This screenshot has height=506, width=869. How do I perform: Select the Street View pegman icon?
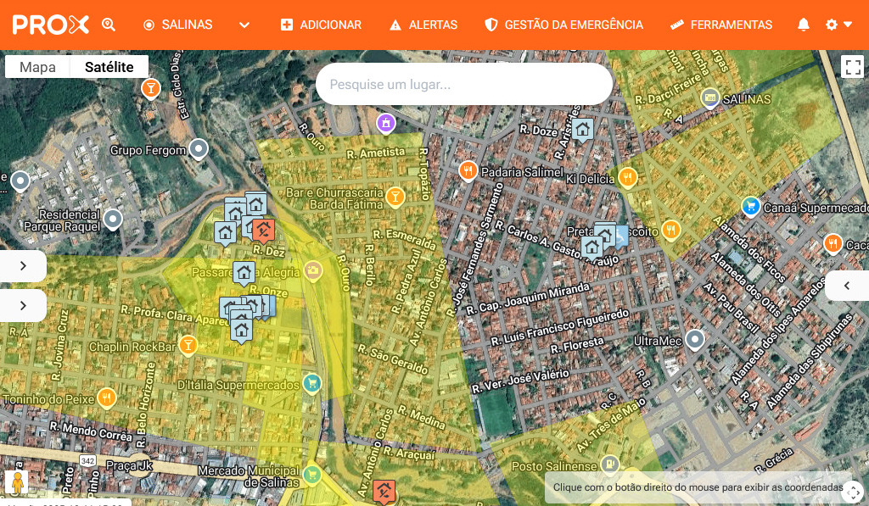[16, 482]
